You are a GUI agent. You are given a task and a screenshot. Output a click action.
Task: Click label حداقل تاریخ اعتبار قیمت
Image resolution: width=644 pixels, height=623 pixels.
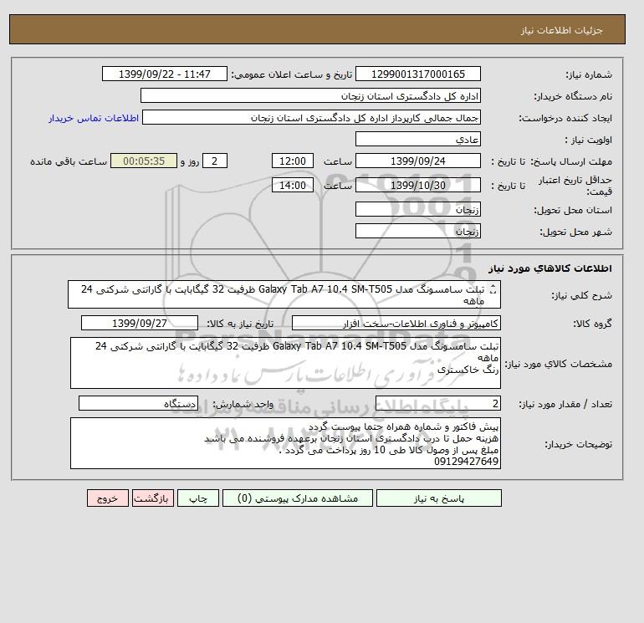tap(575, 186)
